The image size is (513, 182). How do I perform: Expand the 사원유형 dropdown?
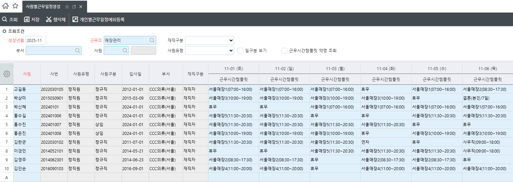pos(209,50)
